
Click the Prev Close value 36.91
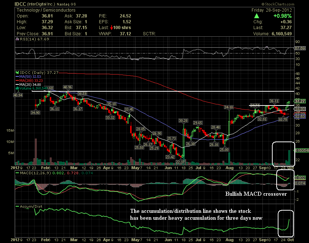47,34
